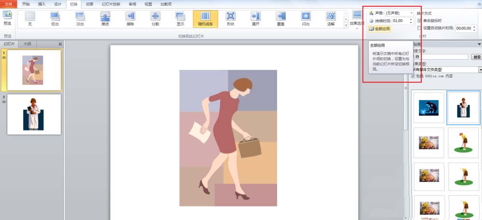Close the slides/outline pane

point(60,44)
